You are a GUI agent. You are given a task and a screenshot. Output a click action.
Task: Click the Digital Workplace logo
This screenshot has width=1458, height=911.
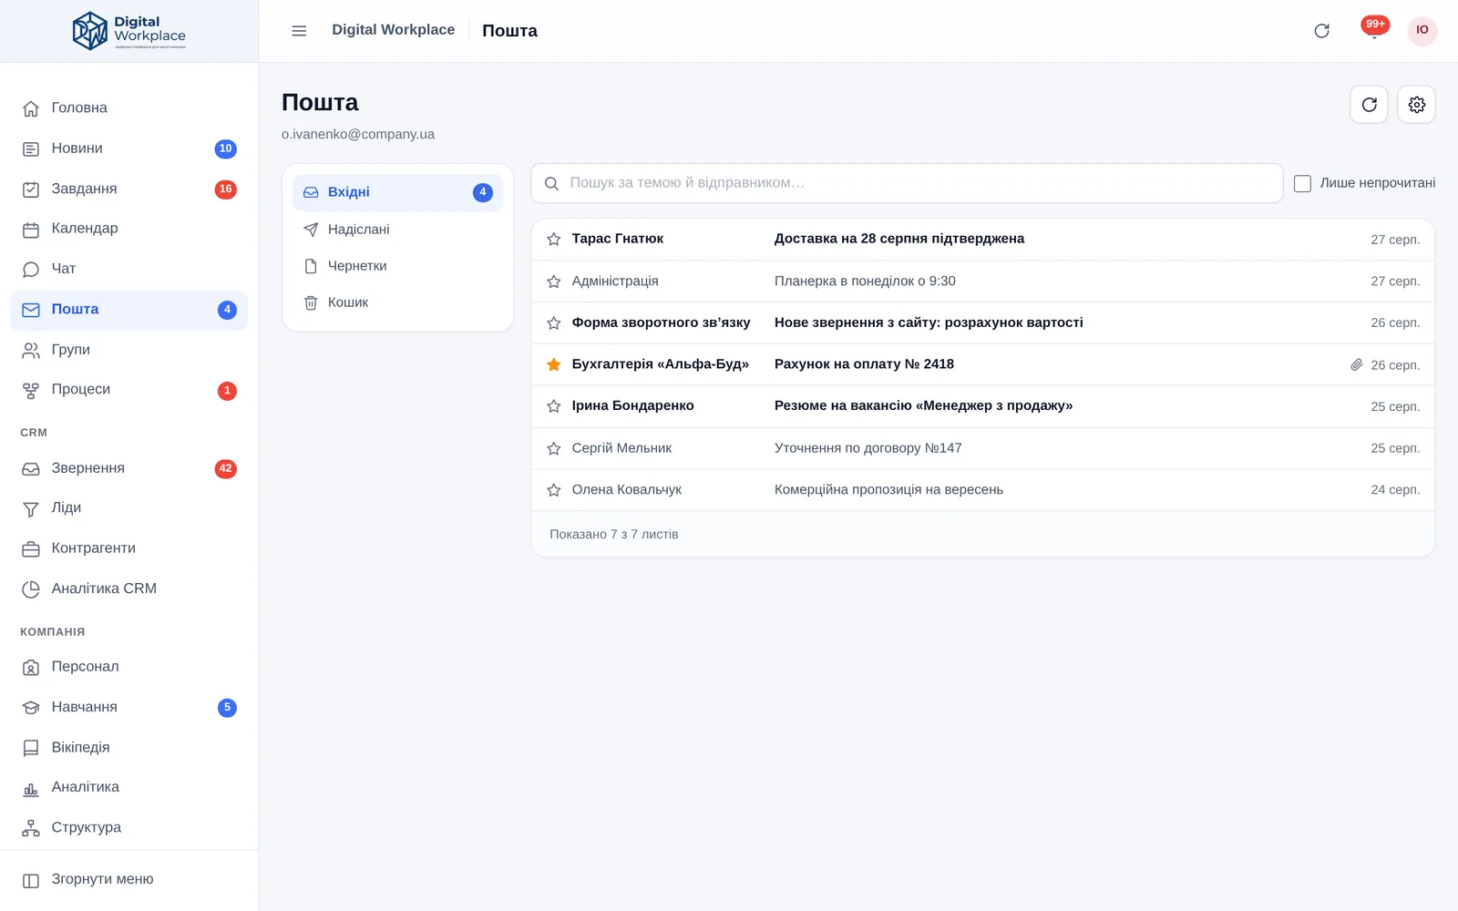(128, 31)
